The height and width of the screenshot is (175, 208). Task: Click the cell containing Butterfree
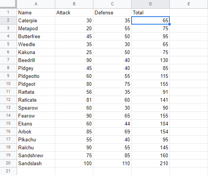coord(36,36)
